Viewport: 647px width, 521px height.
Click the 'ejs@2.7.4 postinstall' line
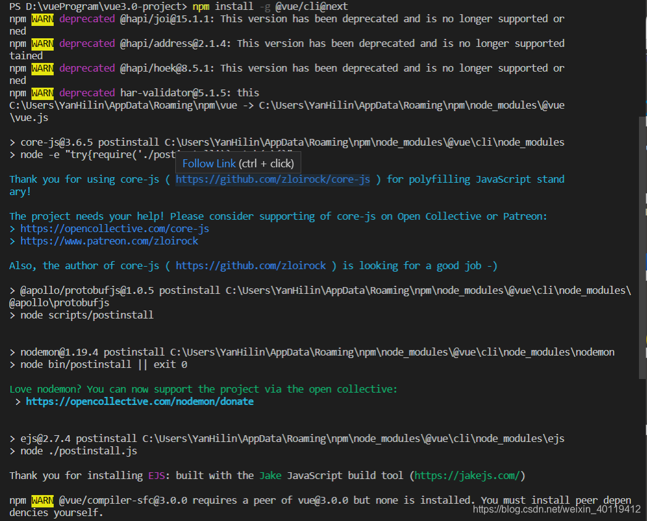[x=287, y=439]
